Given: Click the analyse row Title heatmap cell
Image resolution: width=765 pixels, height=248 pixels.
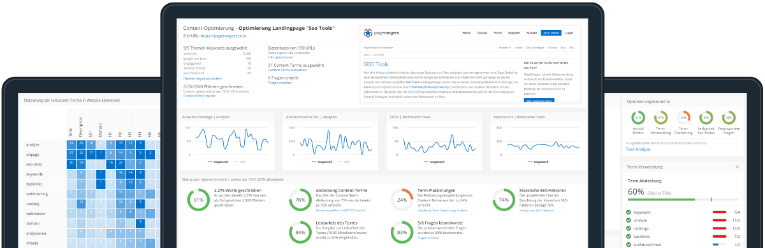Looking at the screenshot, I should pyautogui.click(x=71, y=145).
